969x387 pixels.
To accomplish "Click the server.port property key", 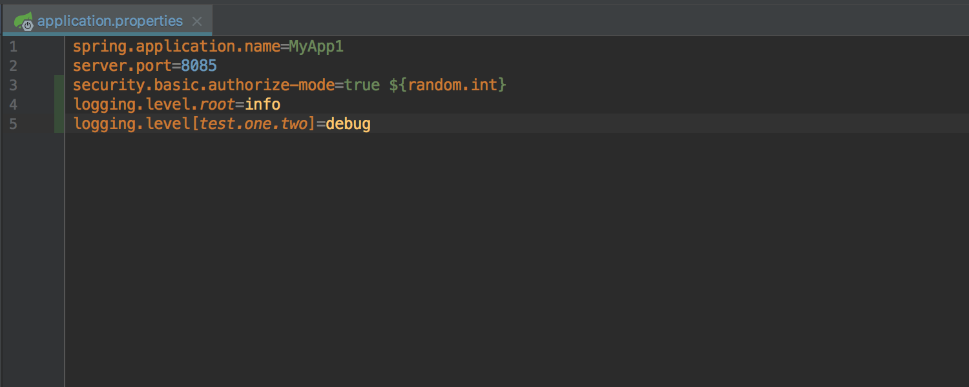I will [122, 66].
